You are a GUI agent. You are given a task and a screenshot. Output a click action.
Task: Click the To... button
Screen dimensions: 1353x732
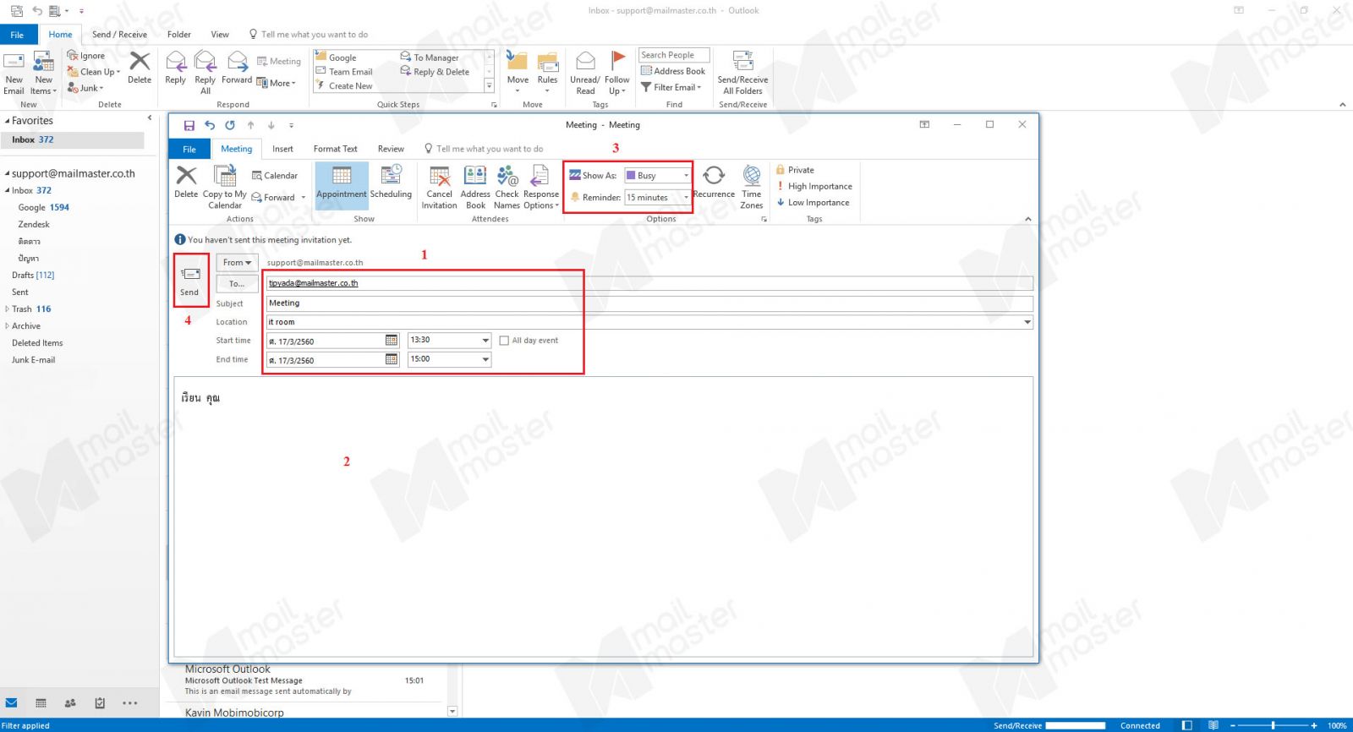tap(238, 283)
